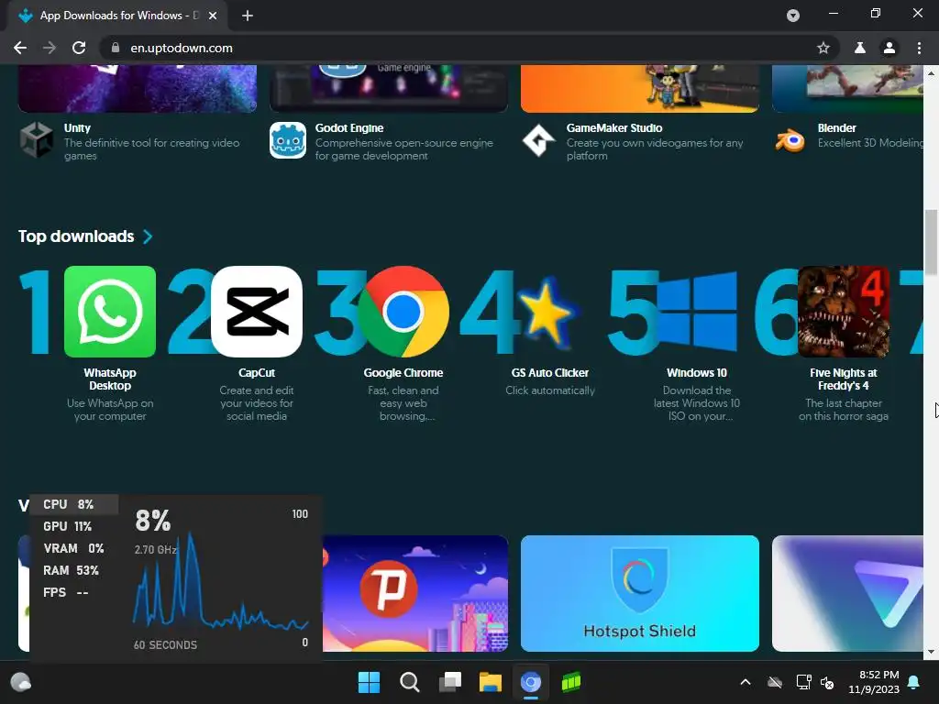Switch to Chrome taskbar icon
This screenshot has height=704, width=939.
point(531,682)
